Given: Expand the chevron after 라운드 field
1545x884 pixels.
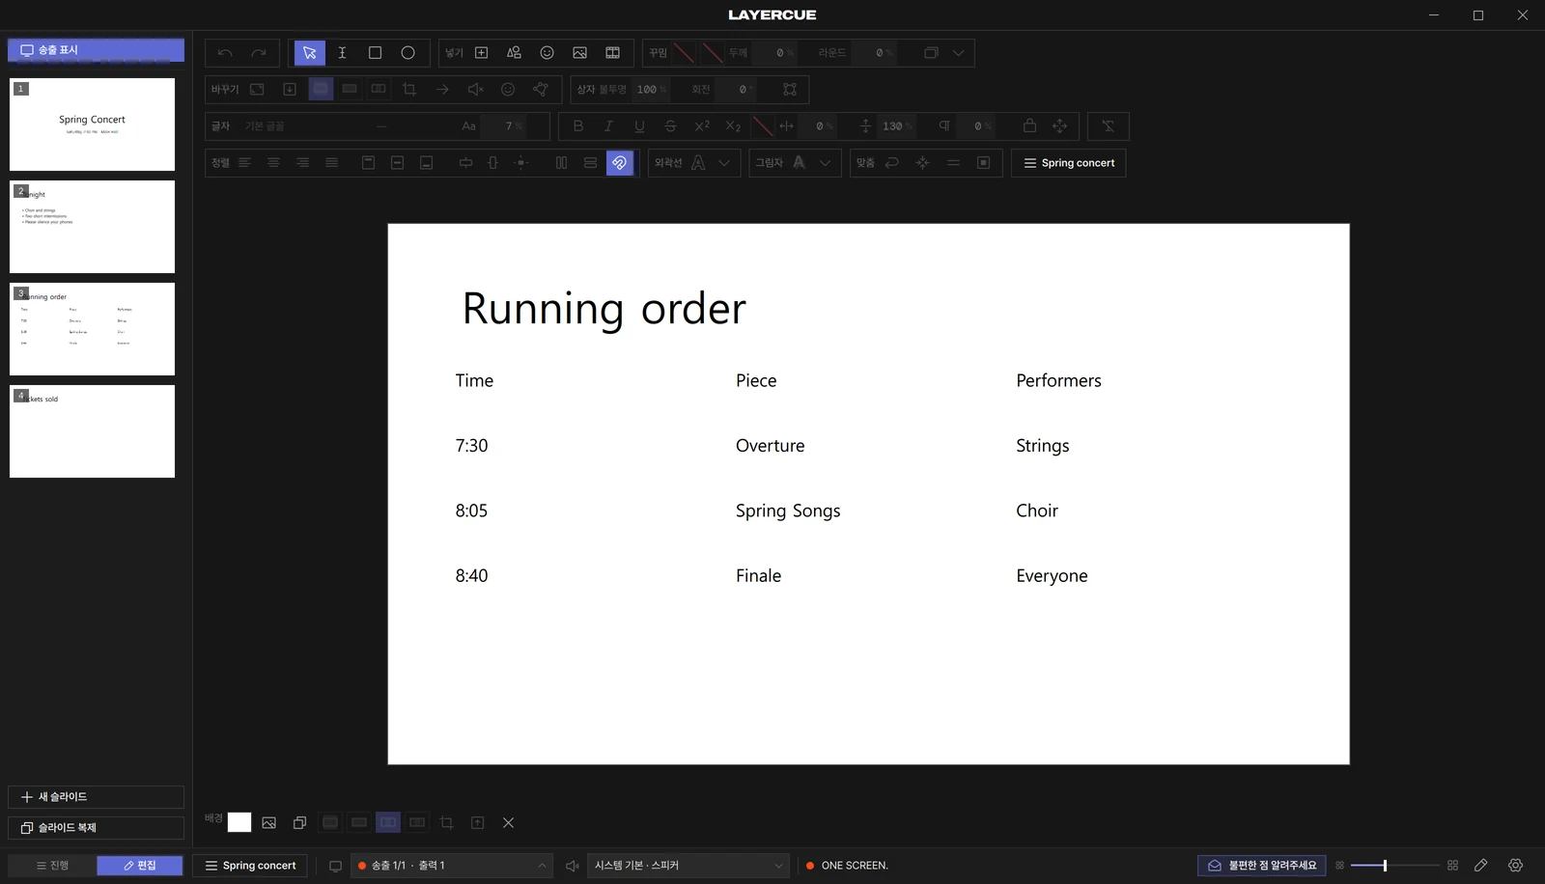Looking at the screenshot, I should [x=958, y=53].
